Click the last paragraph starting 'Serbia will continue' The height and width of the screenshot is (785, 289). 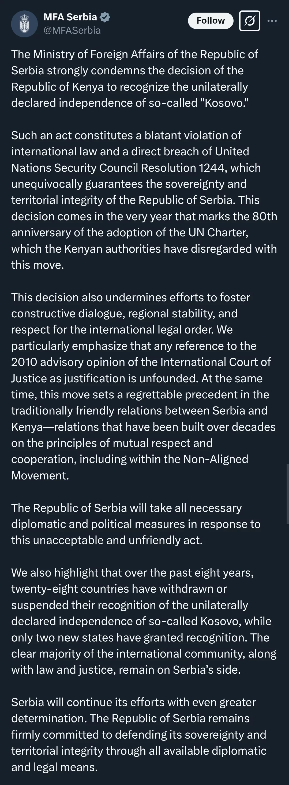[x=139, y=734]
